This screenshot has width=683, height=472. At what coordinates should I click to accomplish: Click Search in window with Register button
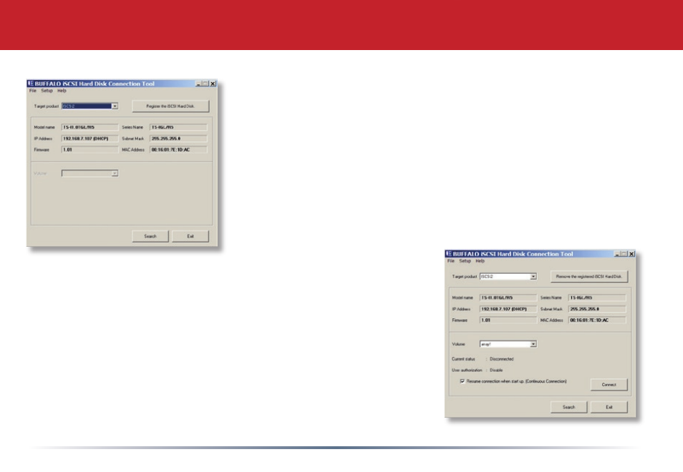[x=150, y=236]
